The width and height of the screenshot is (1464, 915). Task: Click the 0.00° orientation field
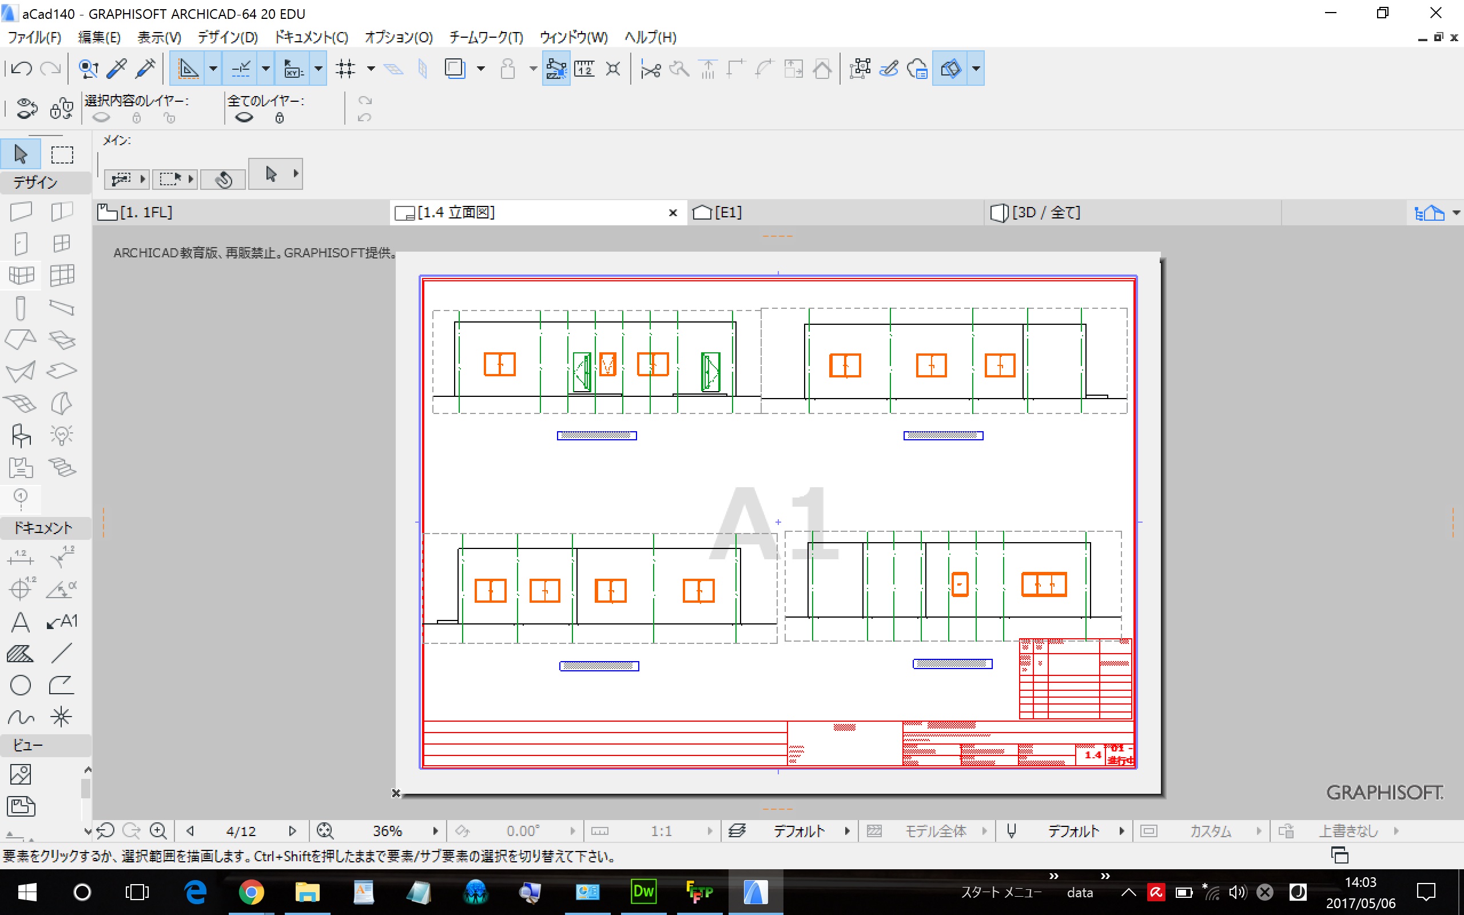(523, 831)
